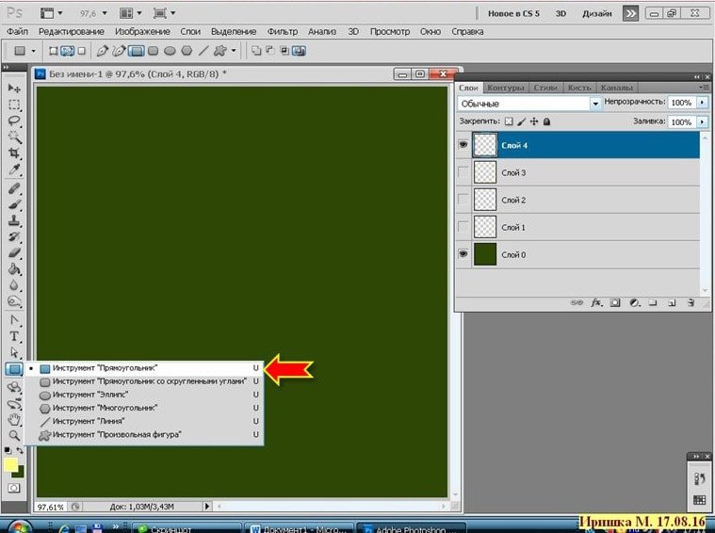The image size is (715, 533).
Task: Expand the Непрозрачность opacity slider arrow
Action: [x=704, y=103]
